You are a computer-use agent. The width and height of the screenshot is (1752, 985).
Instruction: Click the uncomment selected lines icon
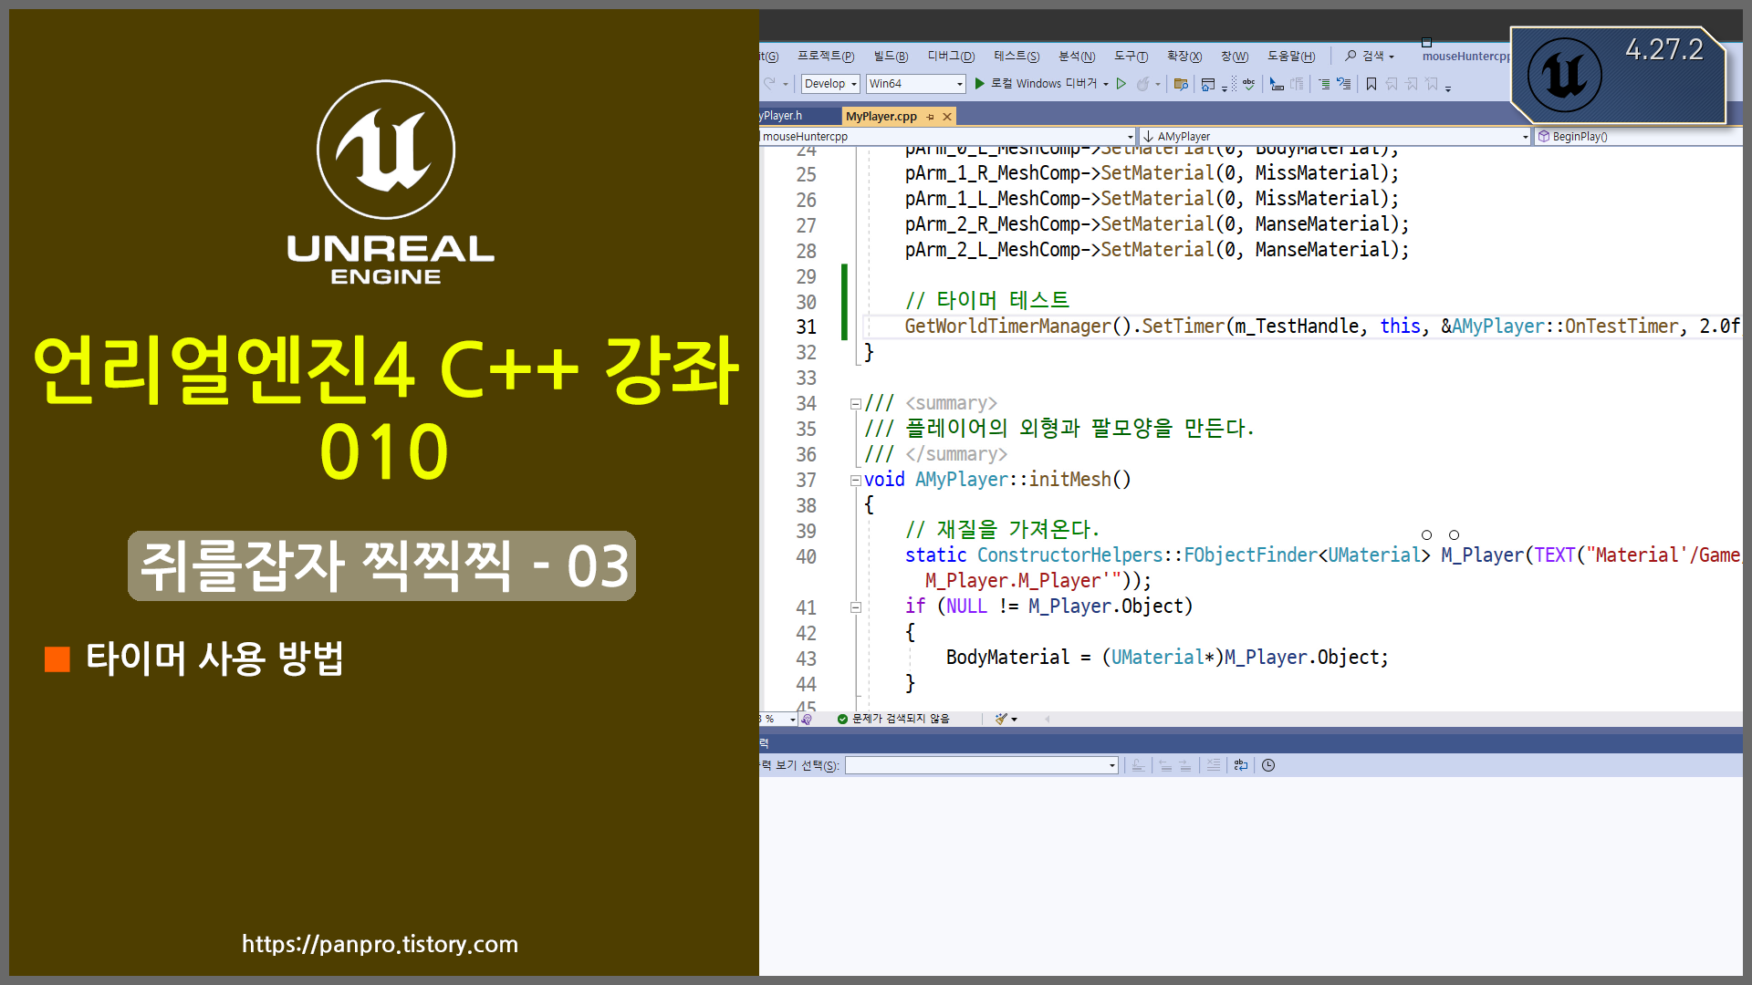(x=1343, y=84)
